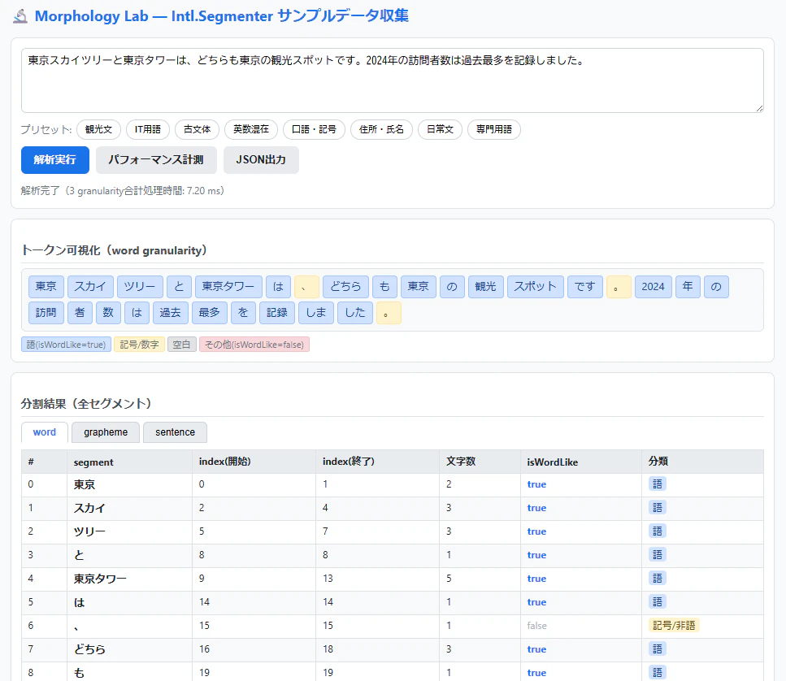786x681 pixels.
Task: Click the 年 token chip
Action: pyautogui.click(x=688, y=287)
